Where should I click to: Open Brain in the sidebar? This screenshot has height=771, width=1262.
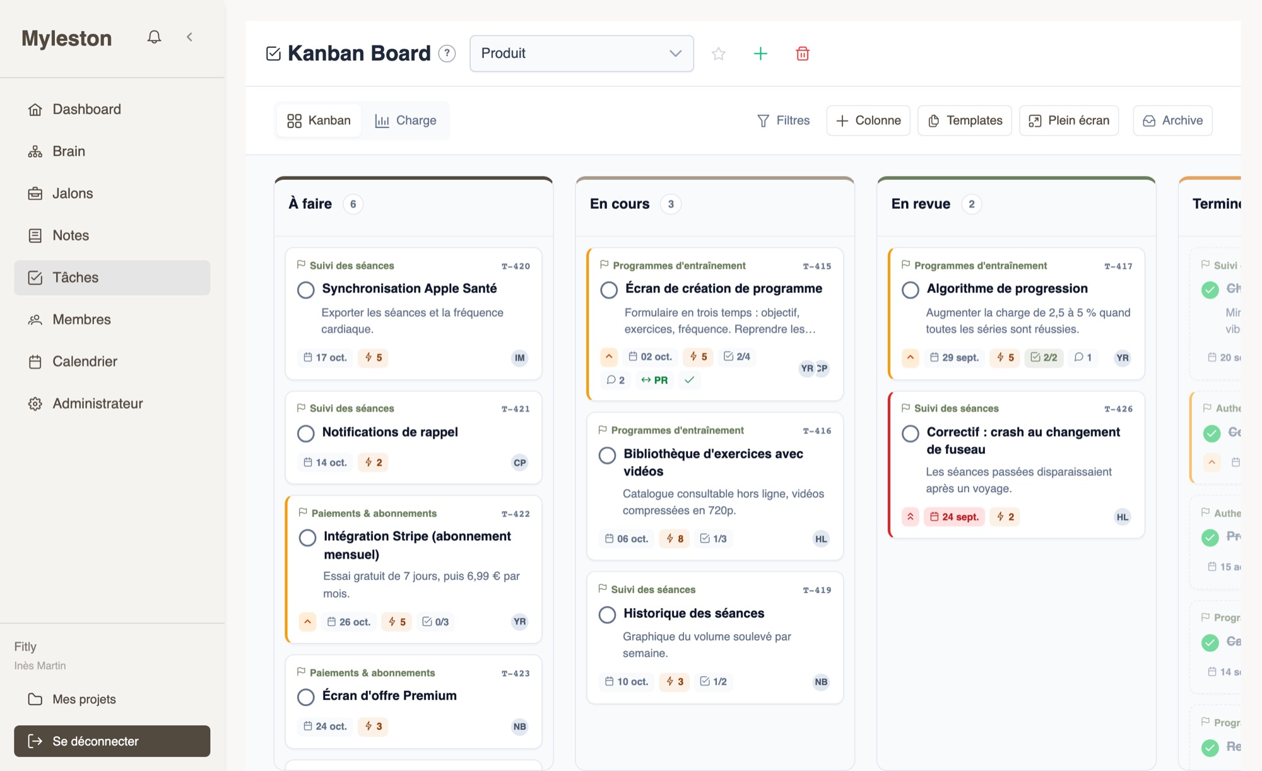point(112,151)
